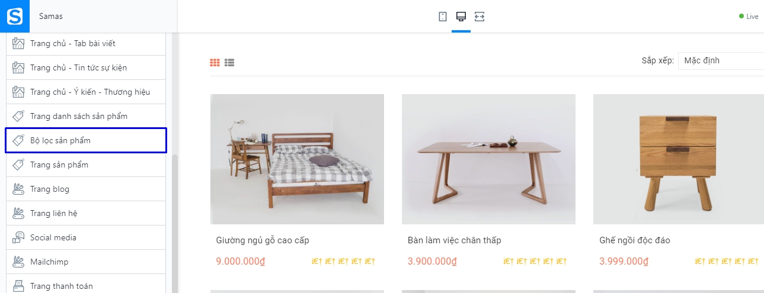Click the Bàn làm việc chân thấp image
Screen dimensions: 764x293
pos(488,159)
